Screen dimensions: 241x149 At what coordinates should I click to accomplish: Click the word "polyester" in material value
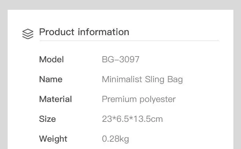coord(158,100)
